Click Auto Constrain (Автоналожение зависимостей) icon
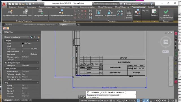This screenshot has width=181, height=102. click(61, 12)
